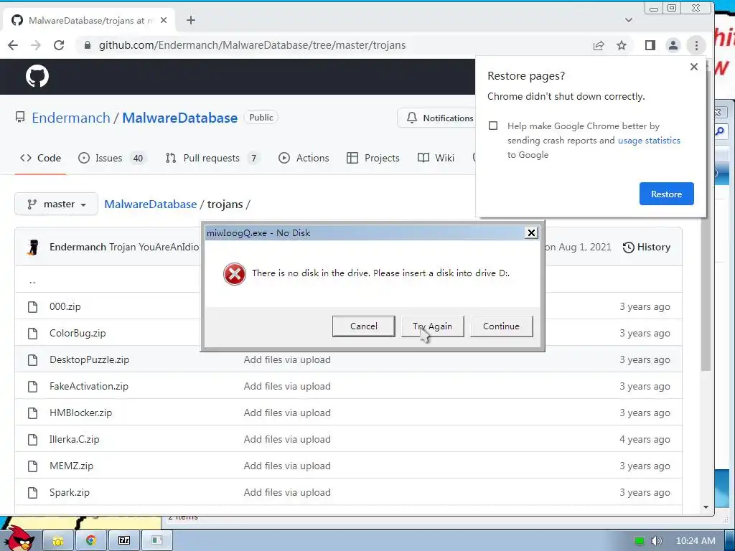Open the file explorer taskbar icon
Screen dimensions: 735x551
coord(58,541)
